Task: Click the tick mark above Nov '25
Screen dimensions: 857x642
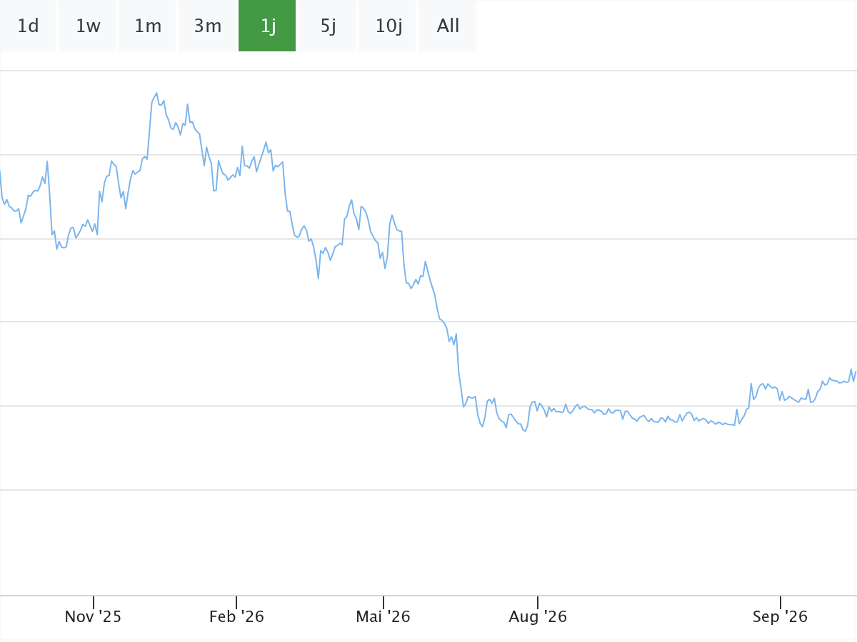Action: (93, 603)
